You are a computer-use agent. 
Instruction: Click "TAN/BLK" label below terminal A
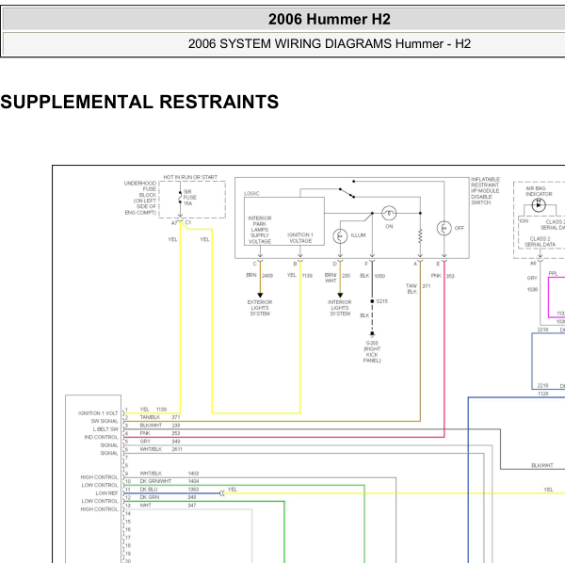point(412,288)
